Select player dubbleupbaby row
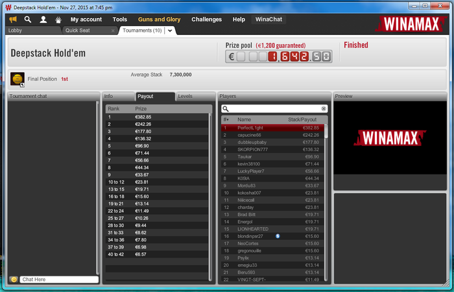 272,142
